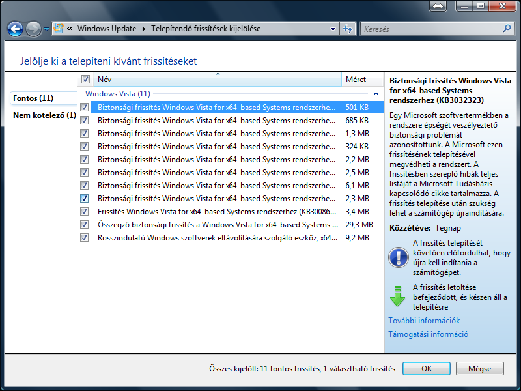The image size is (521, 391).
Task: Sort by the Név column header
Action: click(x=218, y=79)
